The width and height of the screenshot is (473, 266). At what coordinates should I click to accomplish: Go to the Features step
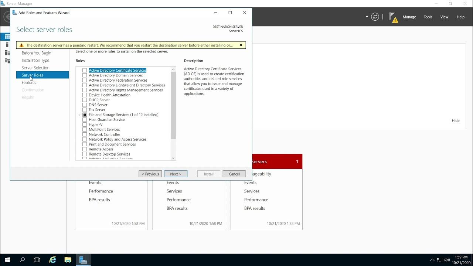click(29, 82)
